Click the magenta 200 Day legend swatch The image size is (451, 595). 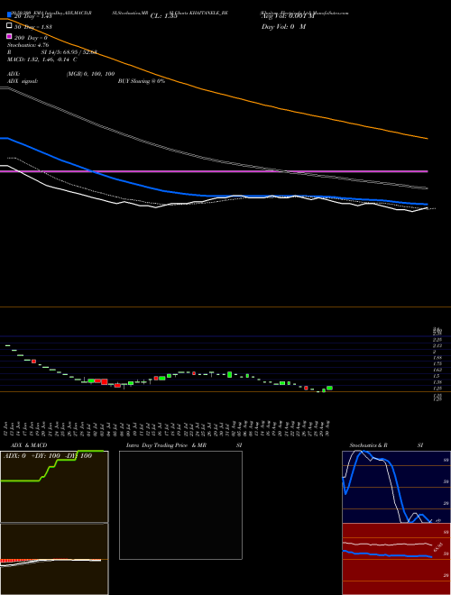pos(9,36)
